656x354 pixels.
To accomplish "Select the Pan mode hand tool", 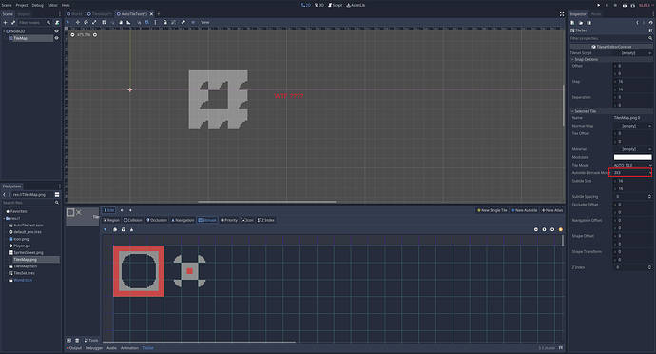I will [121, 22].
